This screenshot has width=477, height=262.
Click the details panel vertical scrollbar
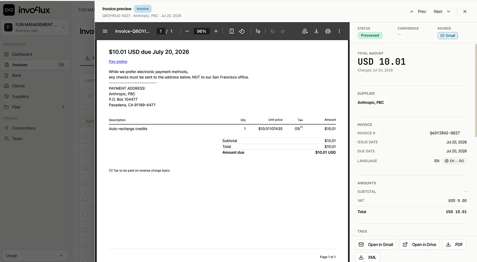476,91
